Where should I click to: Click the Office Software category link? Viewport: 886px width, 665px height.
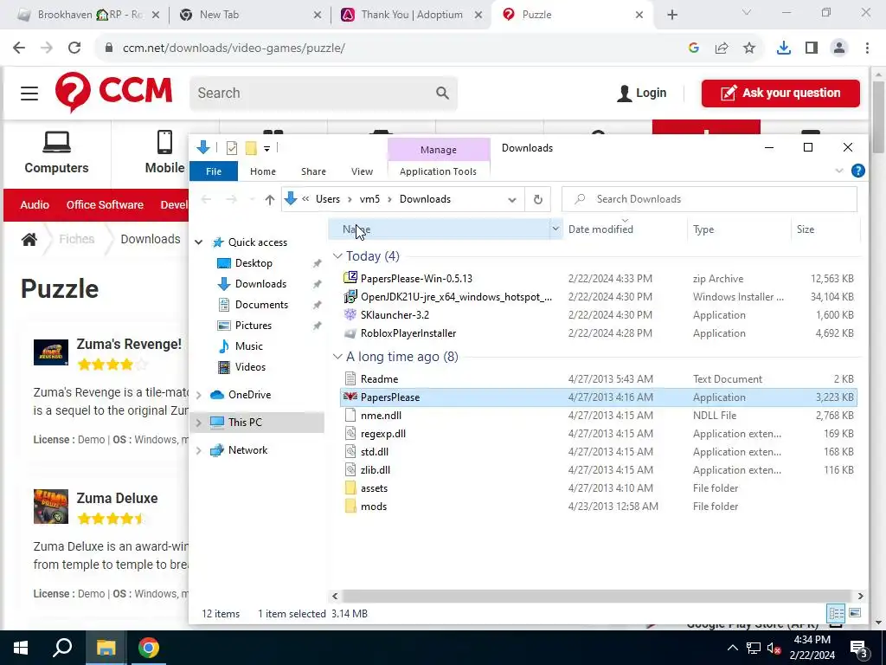click(x=105, y=204)
